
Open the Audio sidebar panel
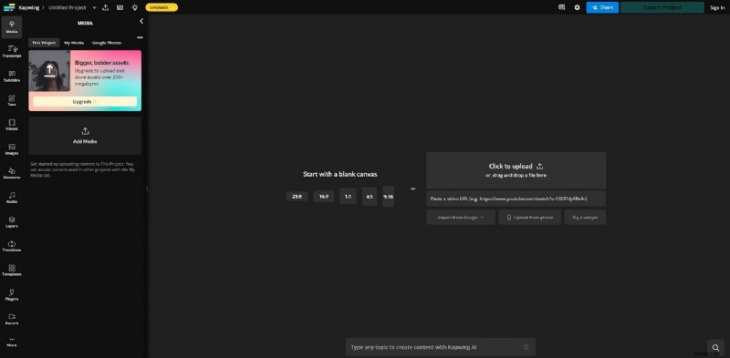pos(12,198)
